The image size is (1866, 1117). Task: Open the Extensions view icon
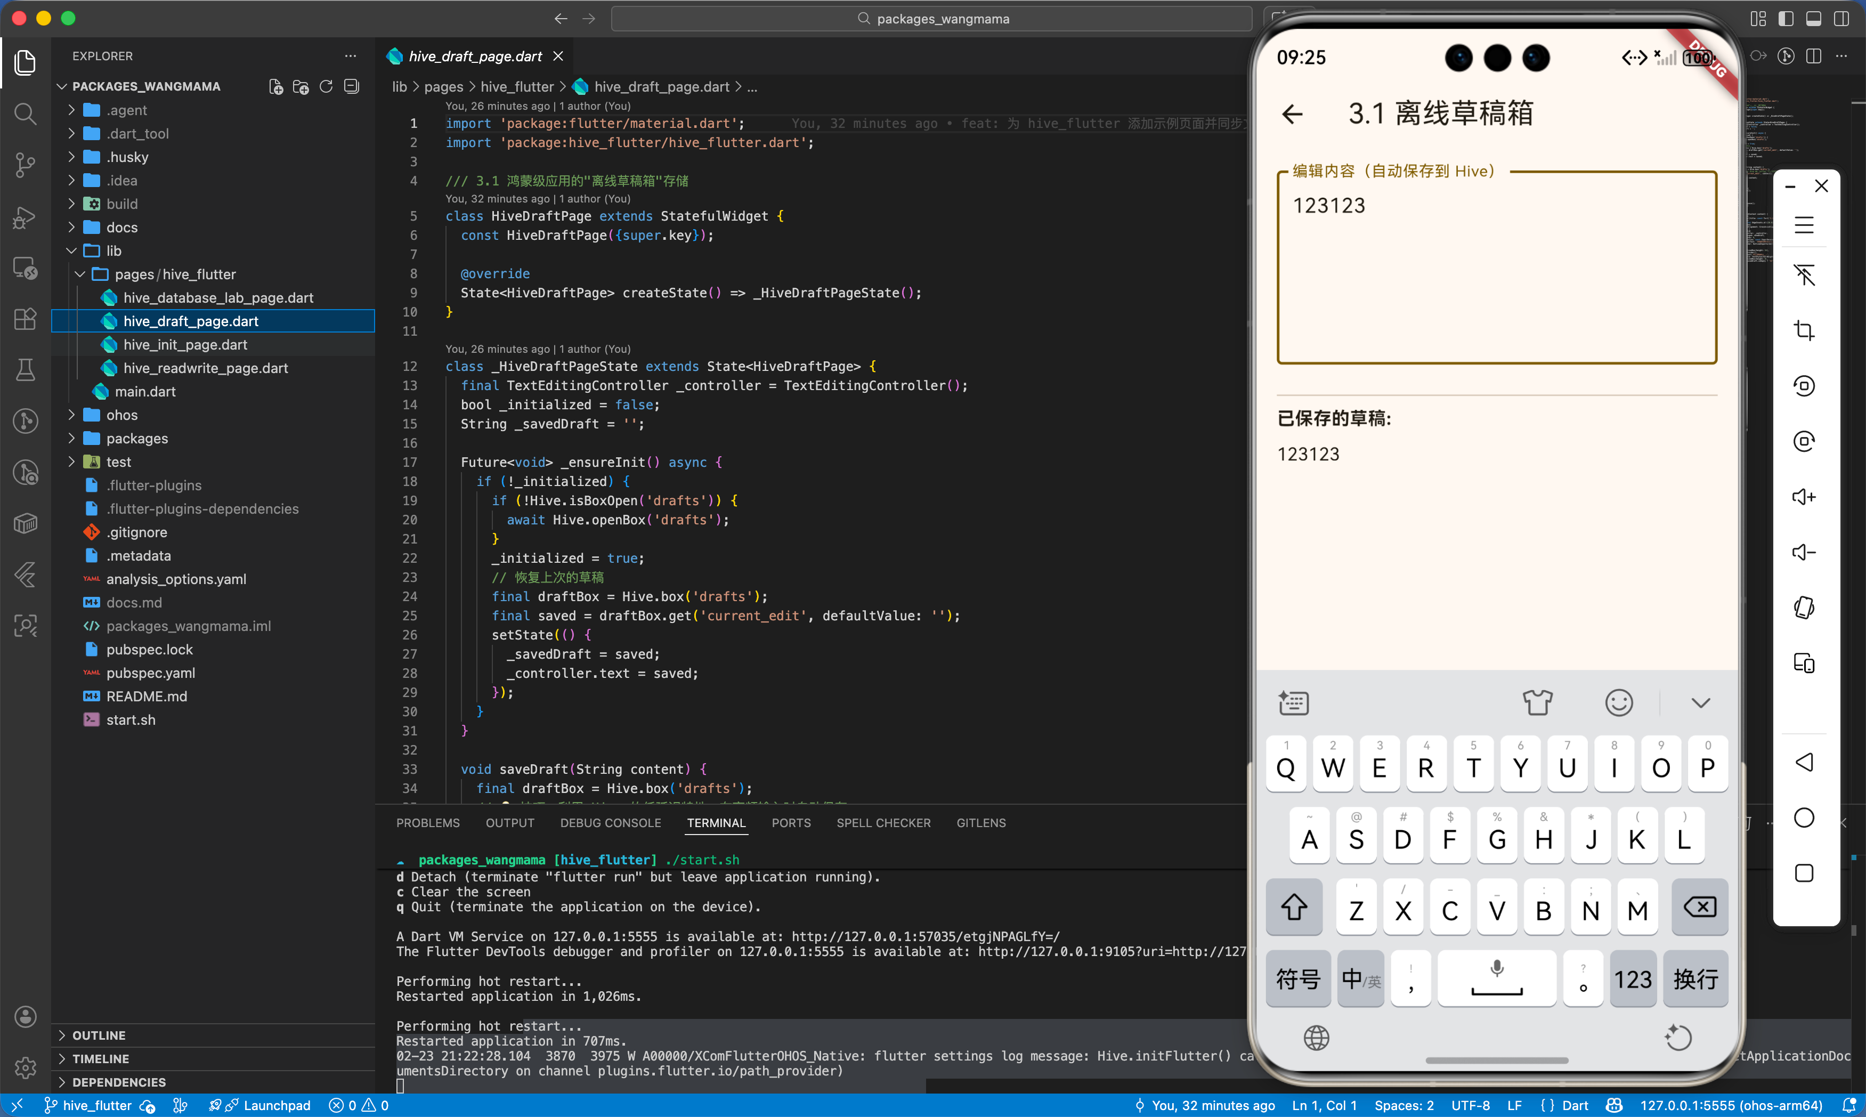(x=25, y=318)
